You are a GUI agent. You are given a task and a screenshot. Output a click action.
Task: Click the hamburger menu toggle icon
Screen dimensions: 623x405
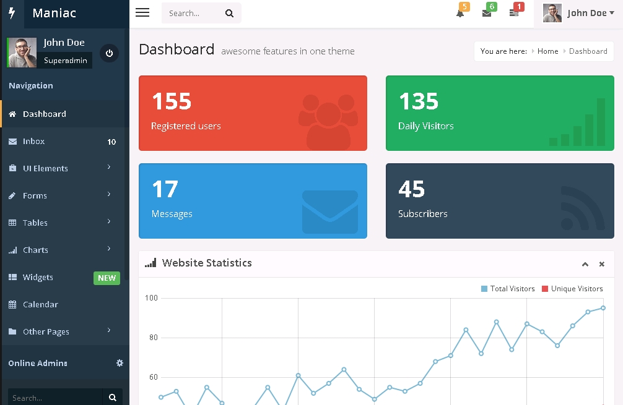(x=142, y=13)
